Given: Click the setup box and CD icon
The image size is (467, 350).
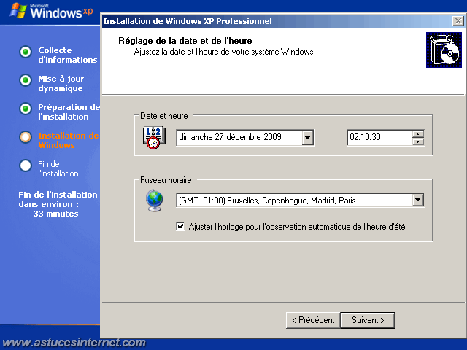Looking at the screenshot, I should click(444, 50).
